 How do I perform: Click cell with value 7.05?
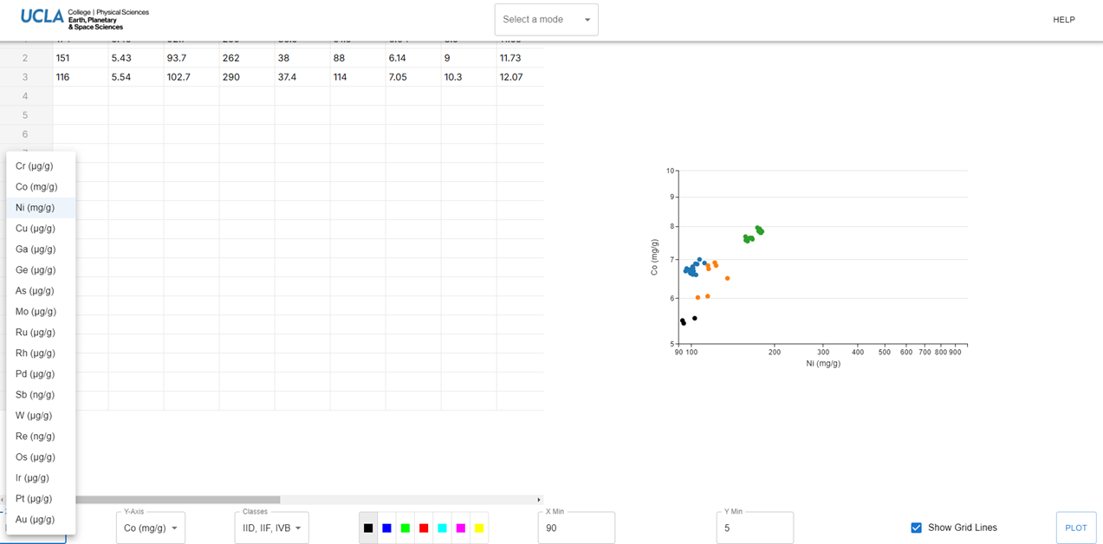pyautogui.click(x=413, y=77)
